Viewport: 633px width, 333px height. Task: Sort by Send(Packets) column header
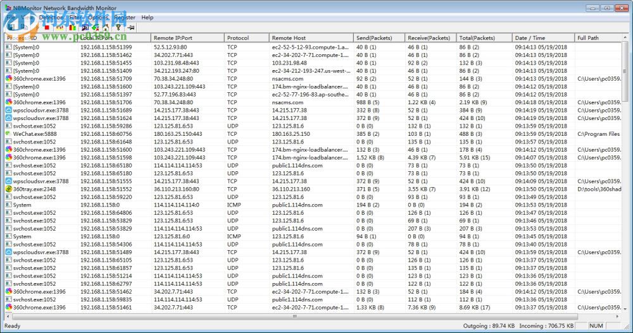coord(379,38)
